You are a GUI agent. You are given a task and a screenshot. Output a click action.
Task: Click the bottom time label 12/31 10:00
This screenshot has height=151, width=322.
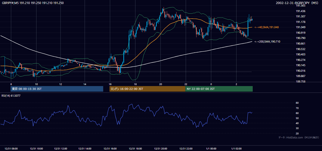(x=36, y=149)
